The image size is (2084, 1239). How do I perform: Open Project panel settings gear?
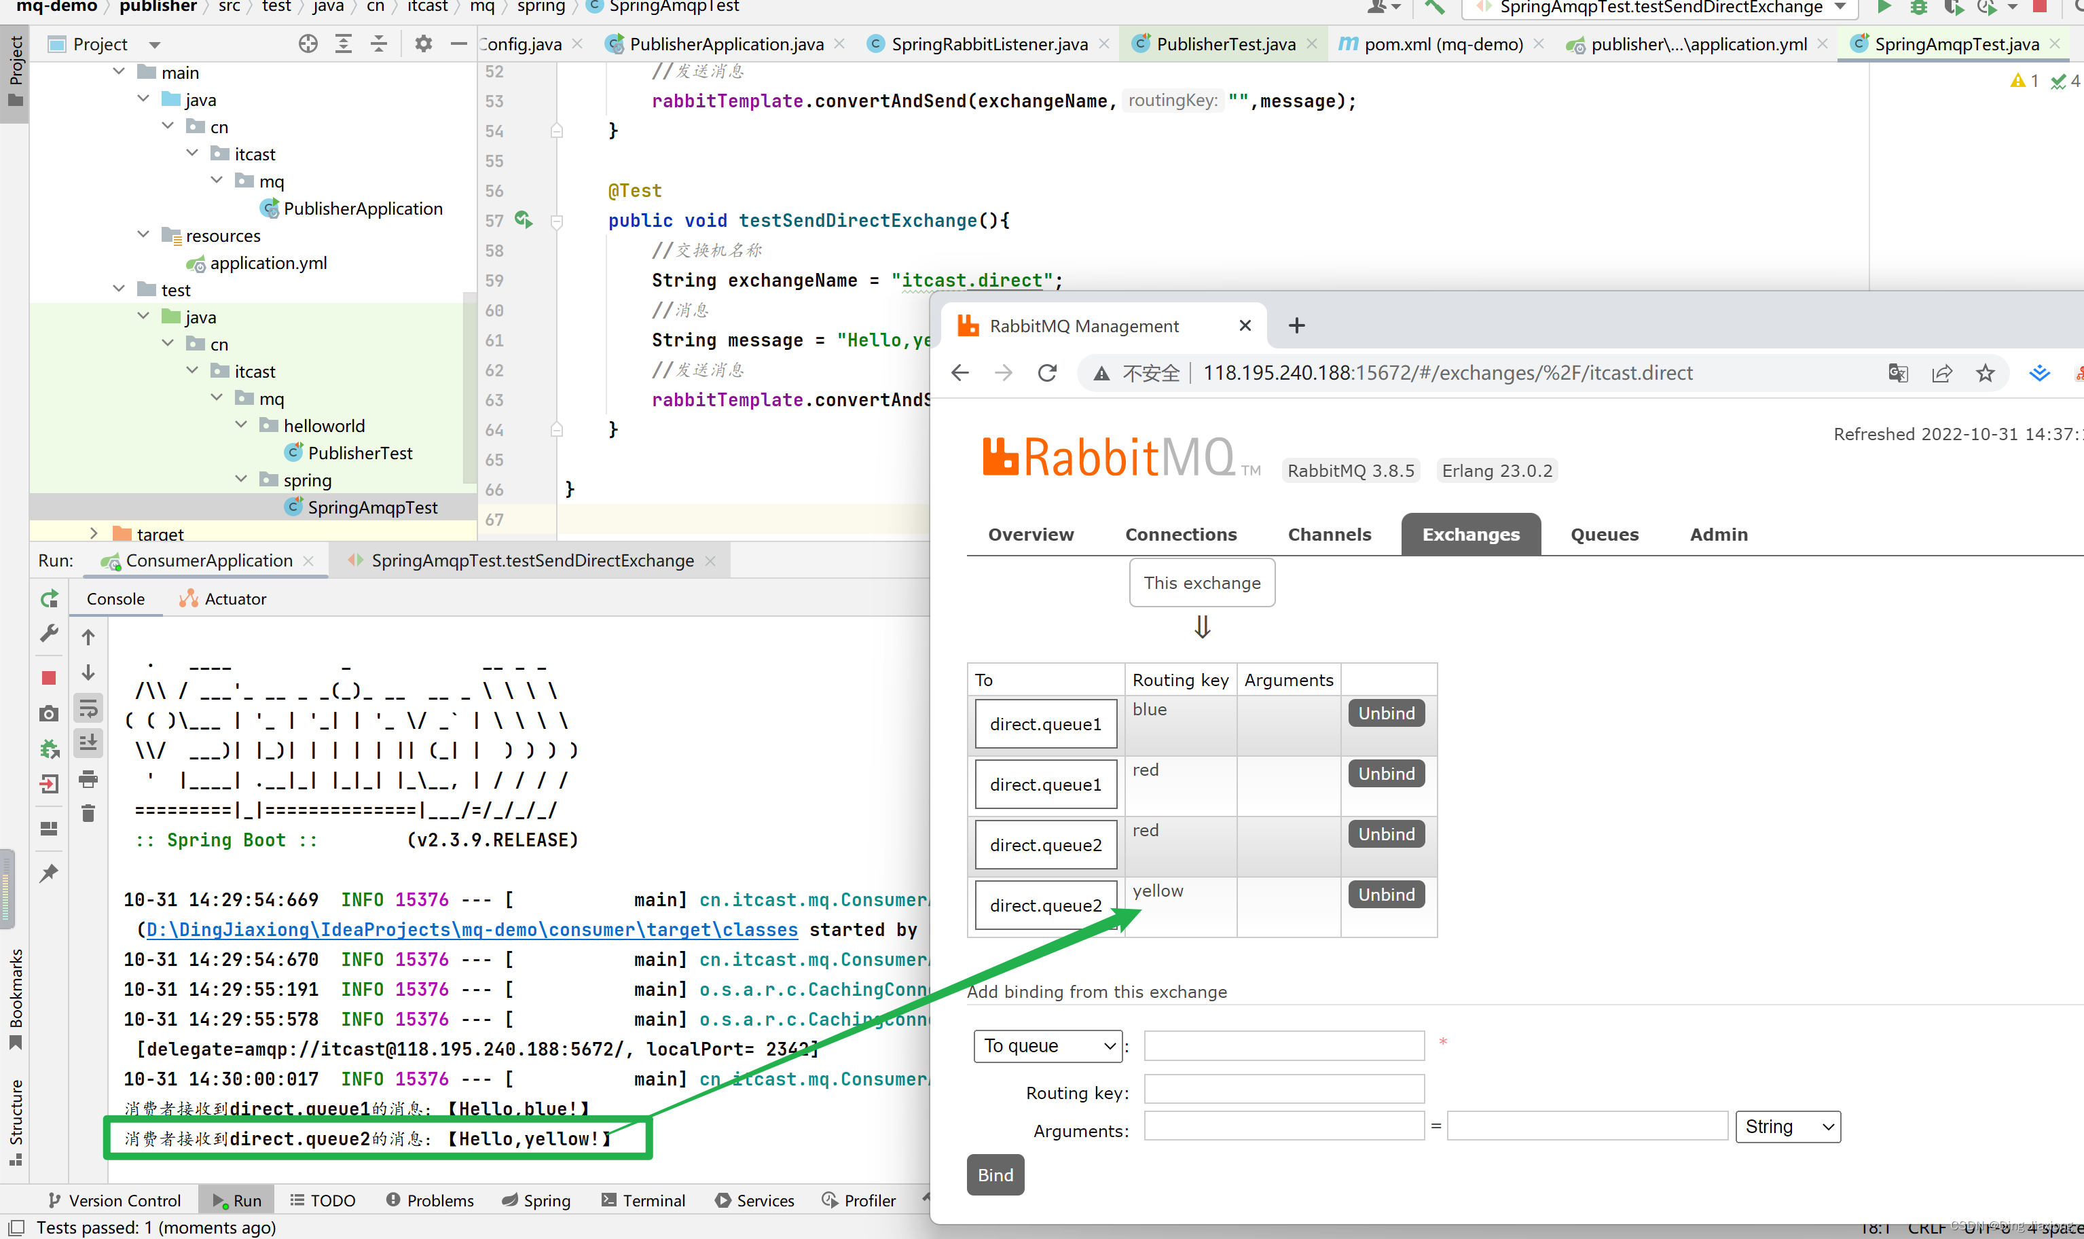pos(424,44)
